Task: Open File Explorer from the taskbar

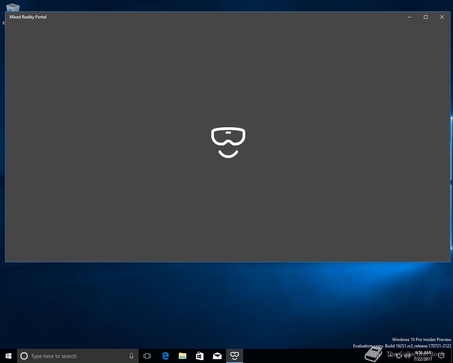Action: 183,356
